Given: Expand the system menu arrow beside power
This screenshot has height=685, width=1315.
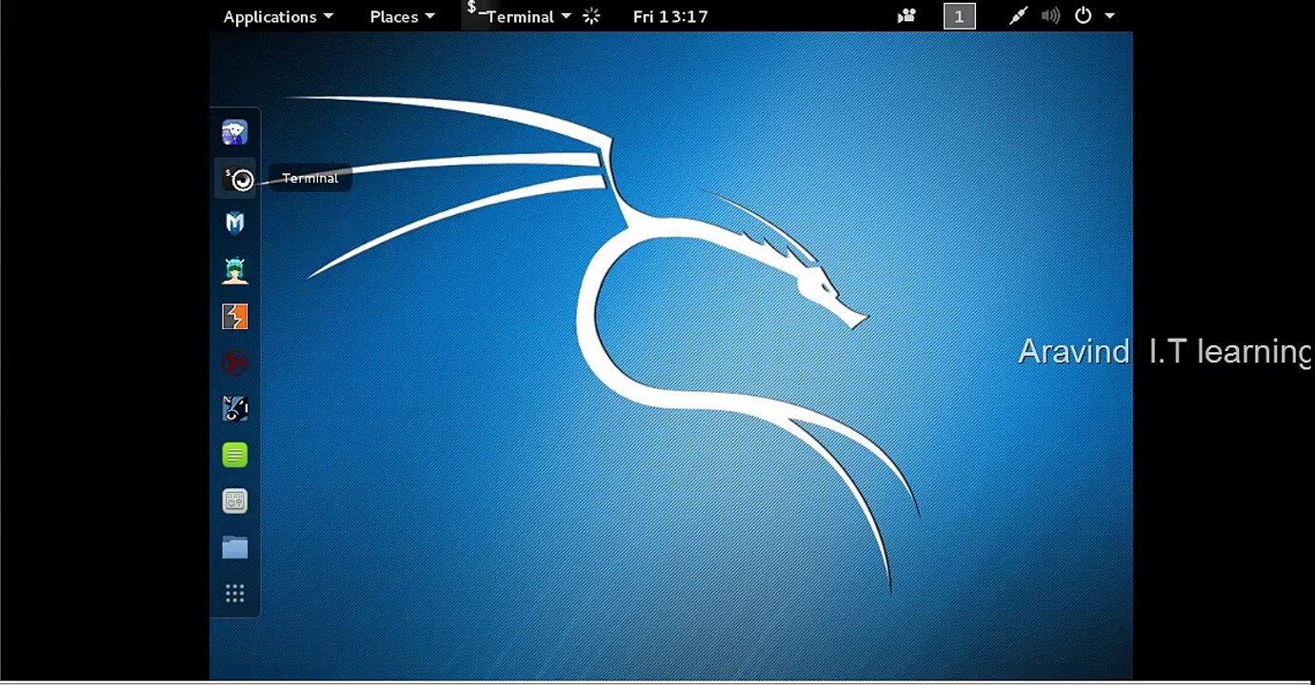Looking at the screenshot, I should 1109,16.
